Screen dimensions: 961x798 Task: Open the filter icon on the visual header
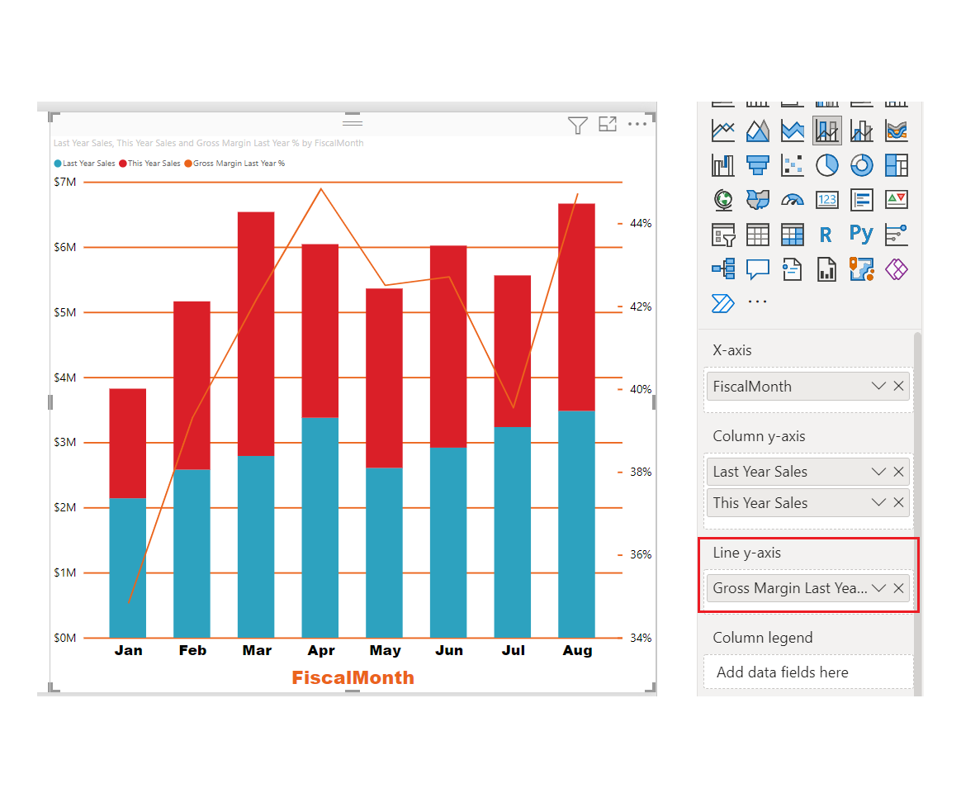(577, 124)
